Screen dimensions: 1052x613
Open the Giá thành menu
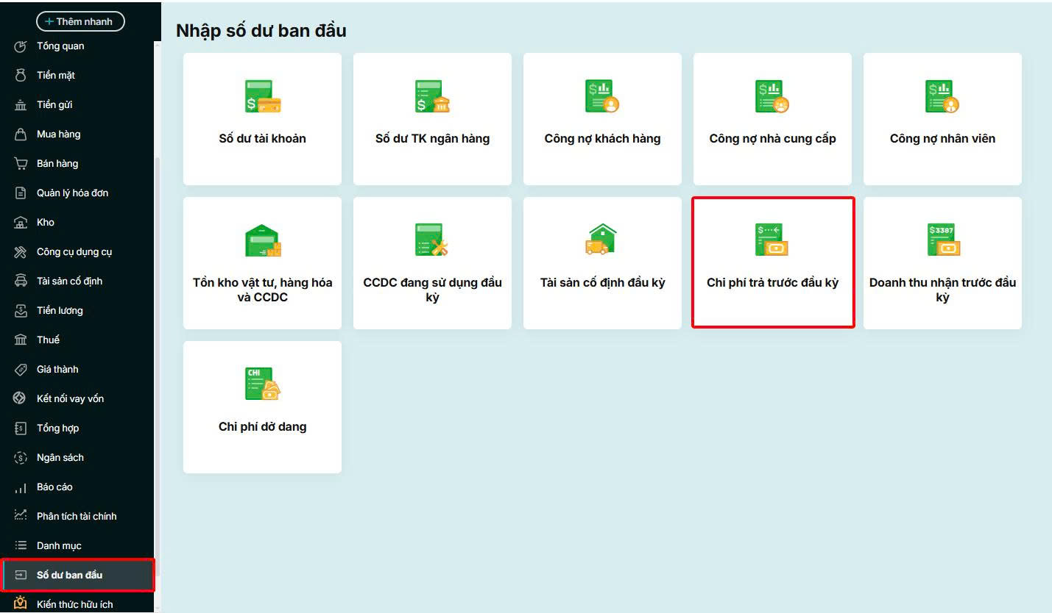(57, 370)
